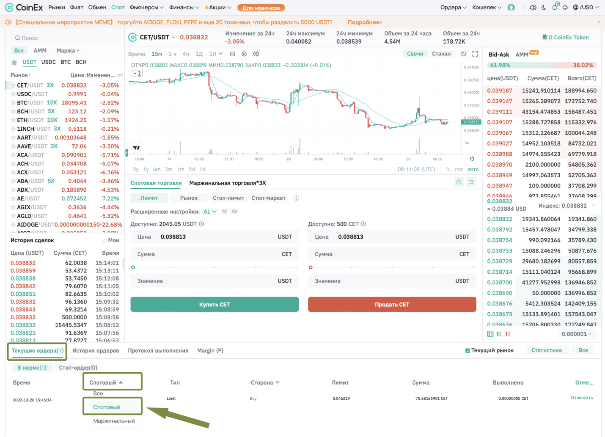Open the О CoinEx Token link
This screenshot has width=605, height=437.
tap(566, 37)
